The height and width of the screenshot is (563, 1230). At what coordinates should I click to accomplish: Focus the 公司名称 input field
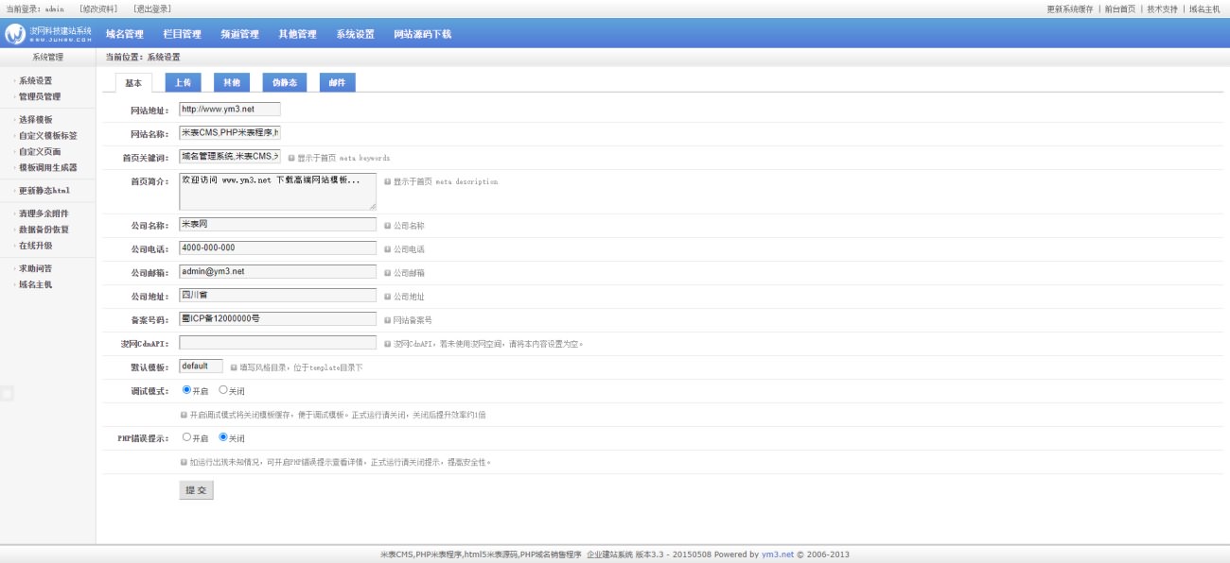tap(277, 225)
